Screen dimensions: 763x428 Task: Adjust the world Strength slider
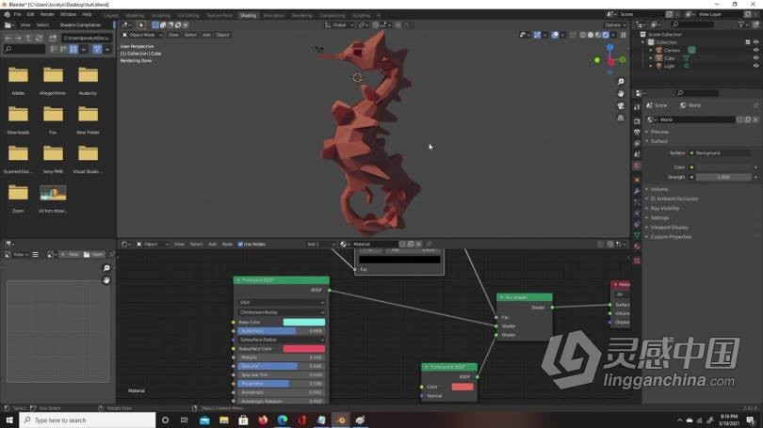point(723,178)
